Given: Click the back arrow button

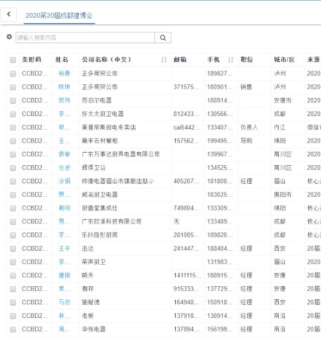Looking at the screenshot, I should pos(9,15).
